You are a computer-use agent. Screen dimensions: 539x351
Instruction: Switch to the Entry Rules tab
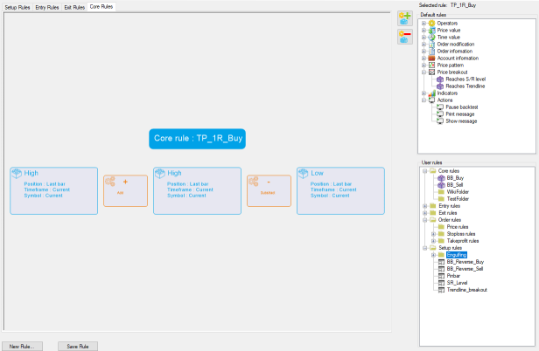pos(47,7)
